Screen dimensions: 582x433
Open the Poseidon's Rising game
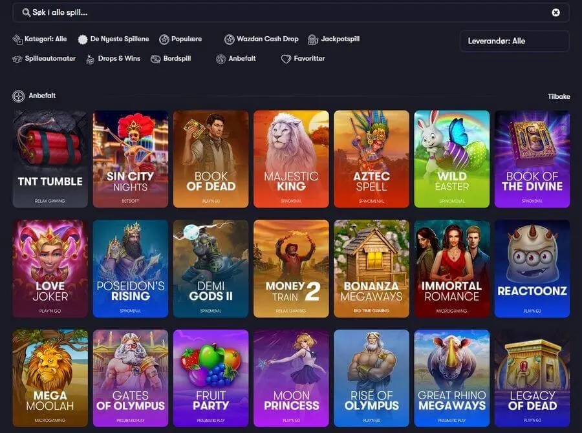tap(130, 269)
